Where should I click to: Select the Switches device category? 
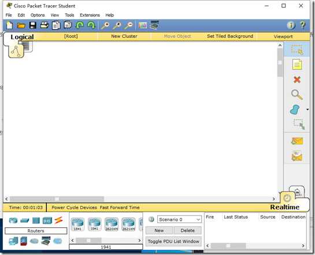[x=25, y=221]
